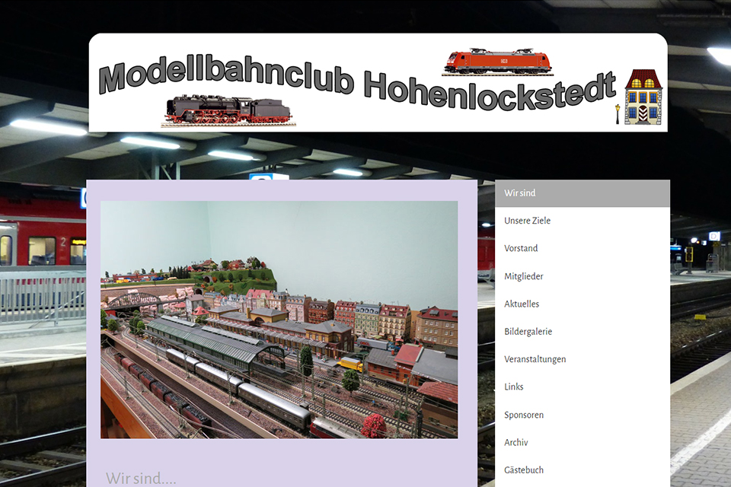Click the lavender margin left of the photo
This screenshot has width=731, height=487.
[x=93, y=320]
